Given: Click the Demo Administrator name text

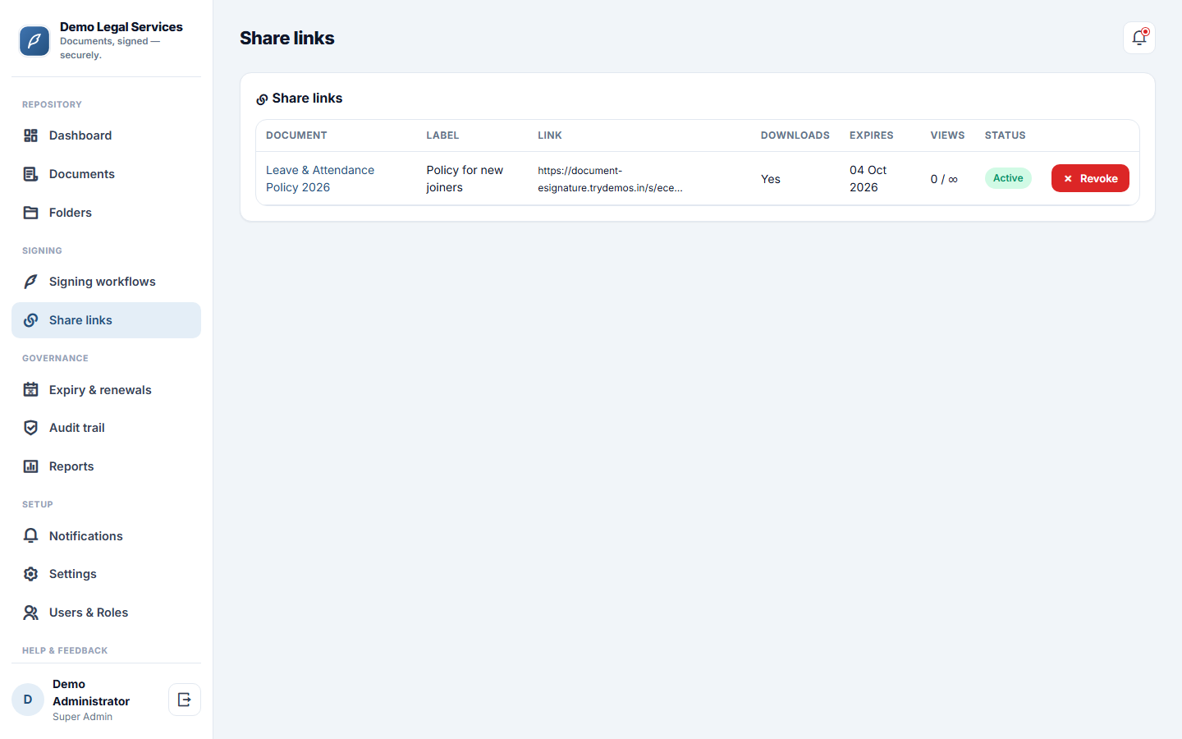Looking at the screenshot, I should coord(91,692).
